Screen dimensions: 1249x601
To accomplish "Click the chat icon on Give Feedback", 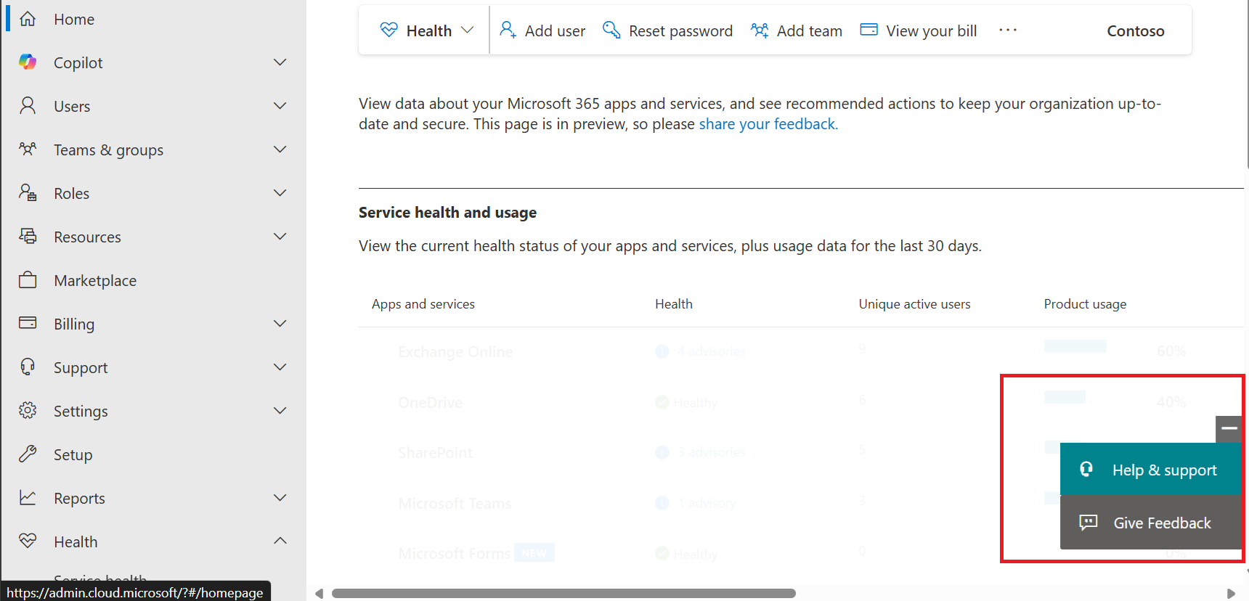I will click(1088, 523).
